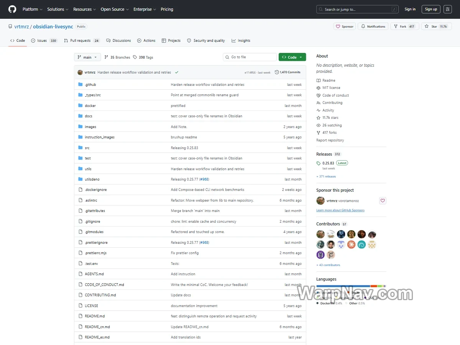
Task: Open the Discussions tab
Action: (118, 41)
